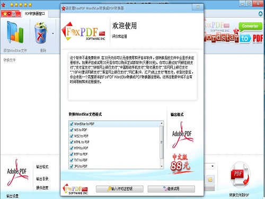This screenshot has height=199, width=265.
Task: Toggle the TXT to PDF checkbox
Action: pyautogui.click(x=72, y=160)
